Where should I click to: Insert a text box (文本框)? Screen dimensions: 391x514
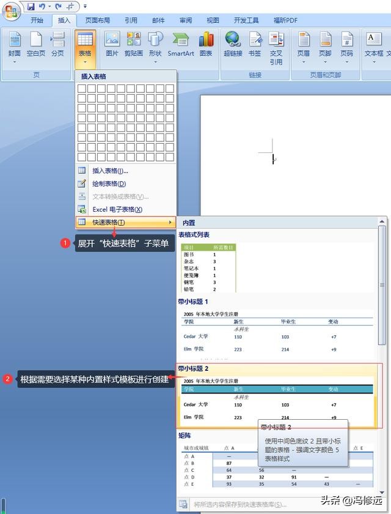(x=374, y=48)
